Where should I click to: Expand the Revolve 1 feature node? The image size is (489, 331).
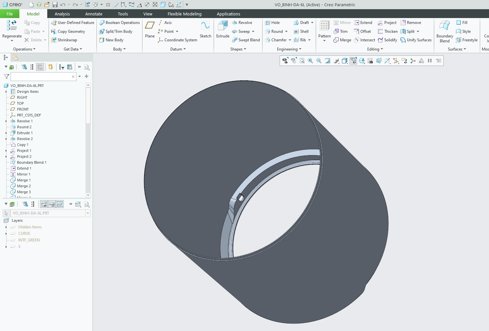pyautogui.click(x=6, y=121)
